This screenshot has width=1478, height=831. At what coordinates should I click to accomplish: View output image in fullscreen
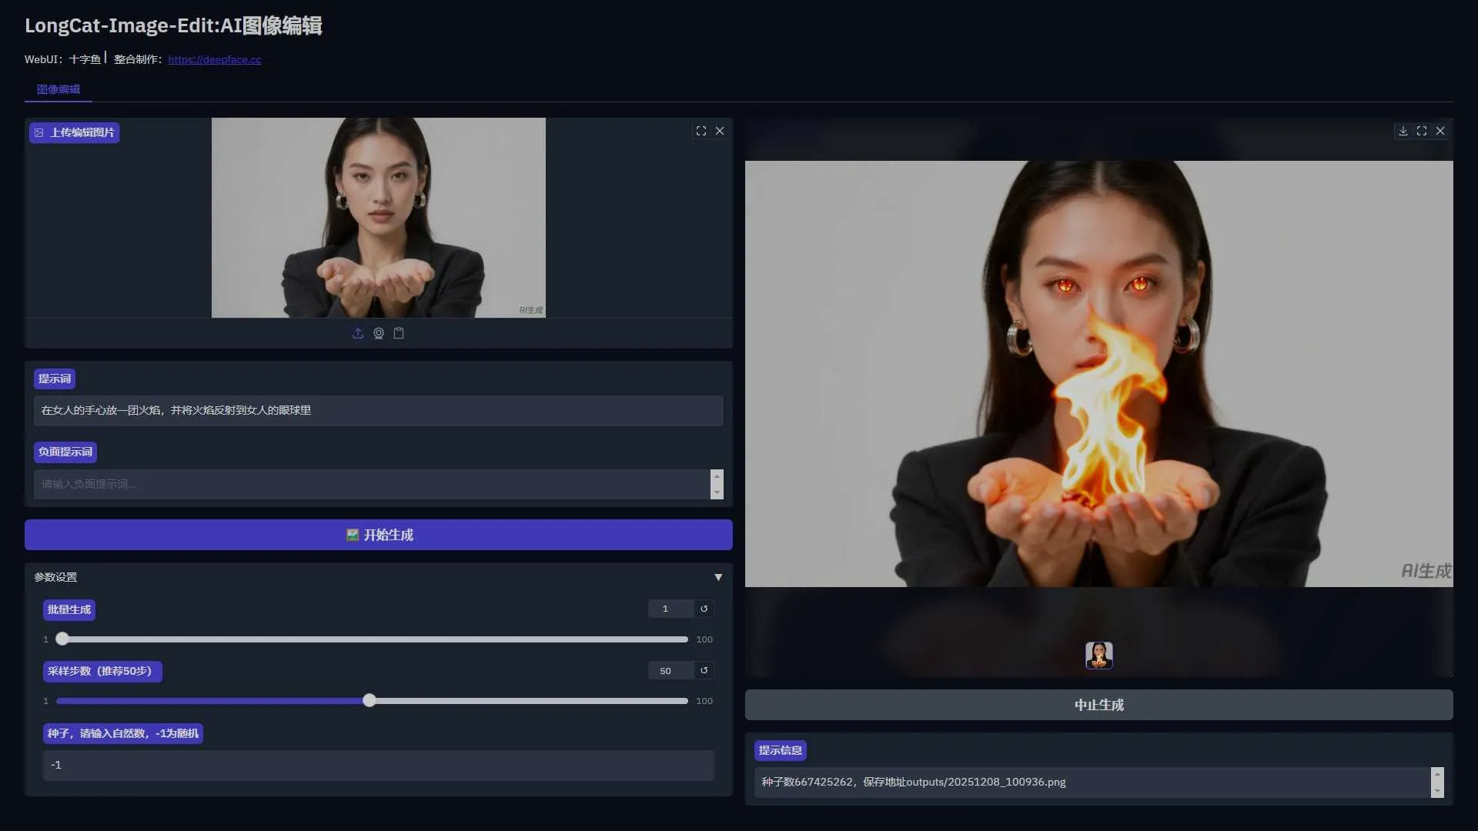[1422, 132]
